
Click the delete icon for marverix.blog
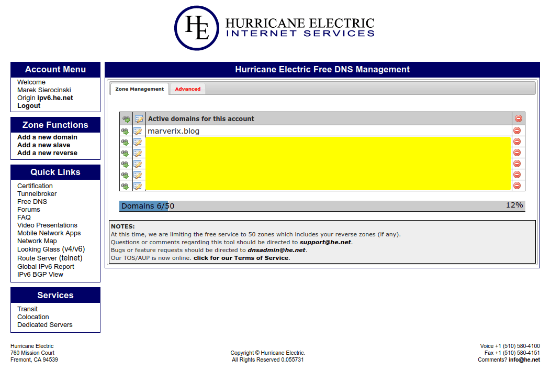click(x=517, y=130)
